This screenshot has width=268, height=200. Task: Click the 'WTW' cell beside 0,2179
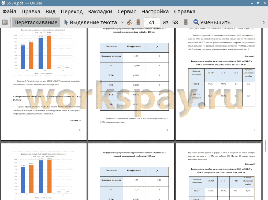tap(111, 76)
